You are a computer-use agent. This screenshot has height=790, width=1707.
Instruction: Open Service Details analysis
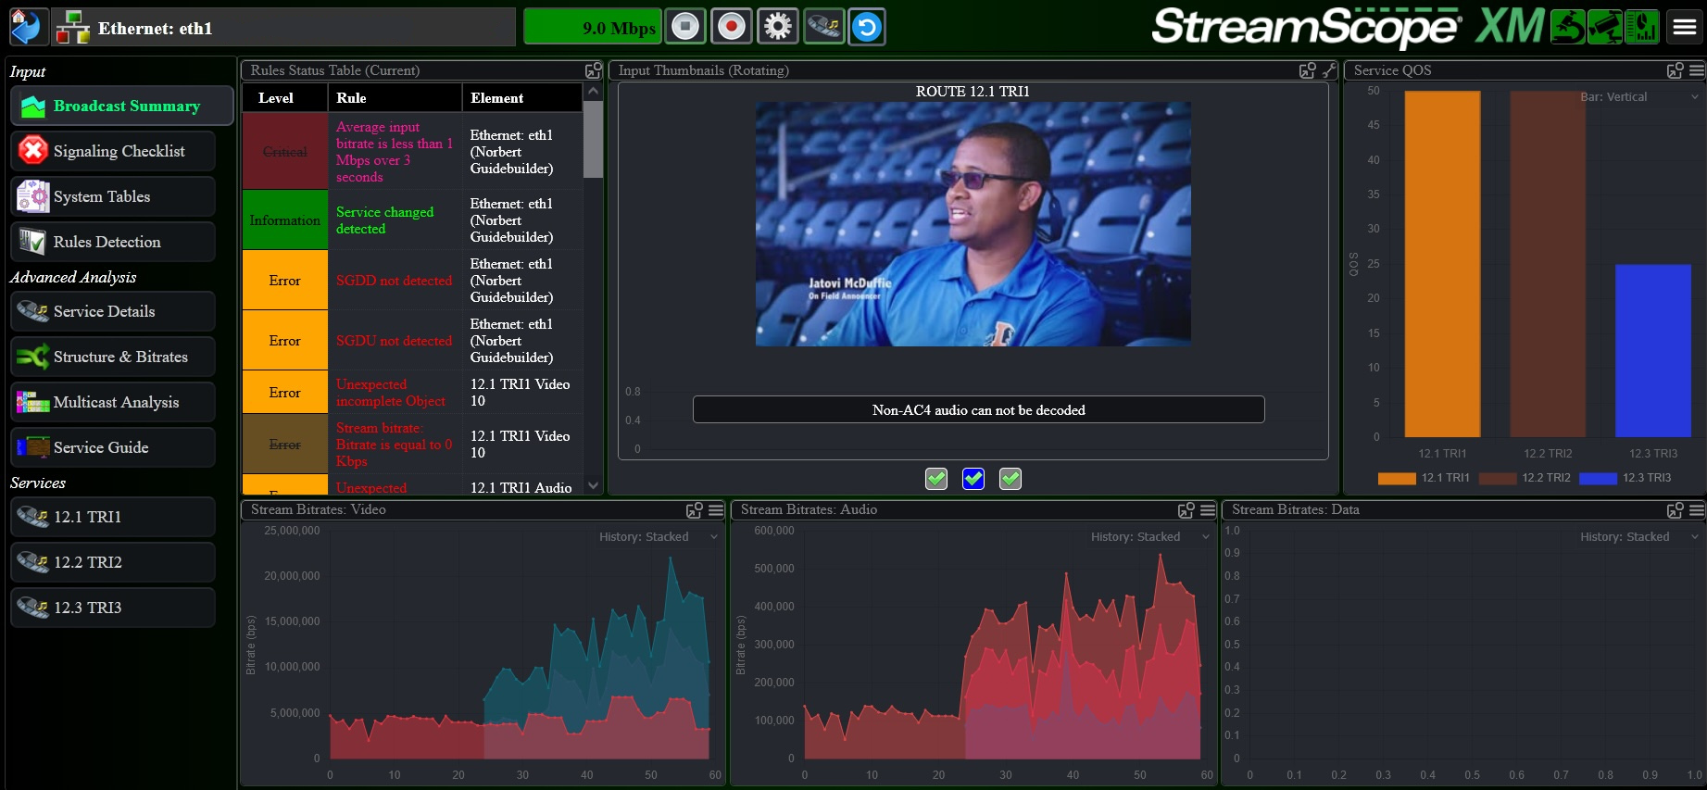tap(113, 311)
